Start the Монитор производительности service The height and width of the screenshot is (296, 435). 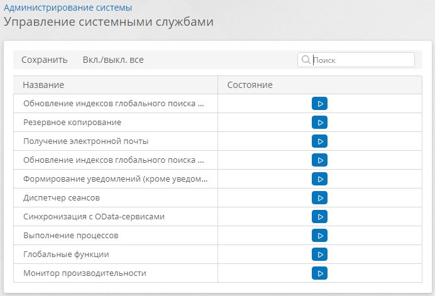(319, 273)
